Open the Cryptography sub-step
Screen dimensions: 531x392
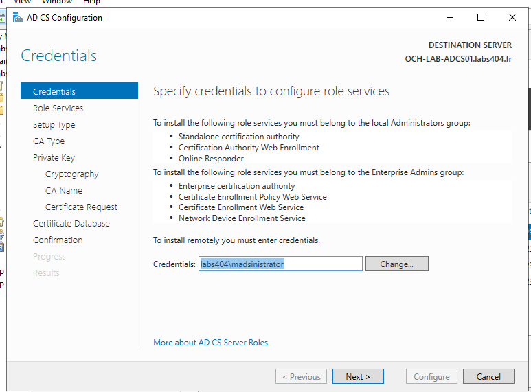(72, 174)
